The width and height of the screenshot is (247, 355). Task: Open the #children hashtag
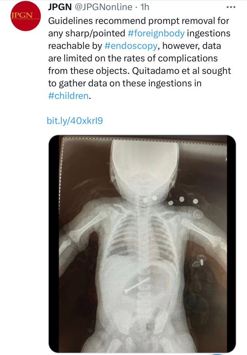point(68,96)
